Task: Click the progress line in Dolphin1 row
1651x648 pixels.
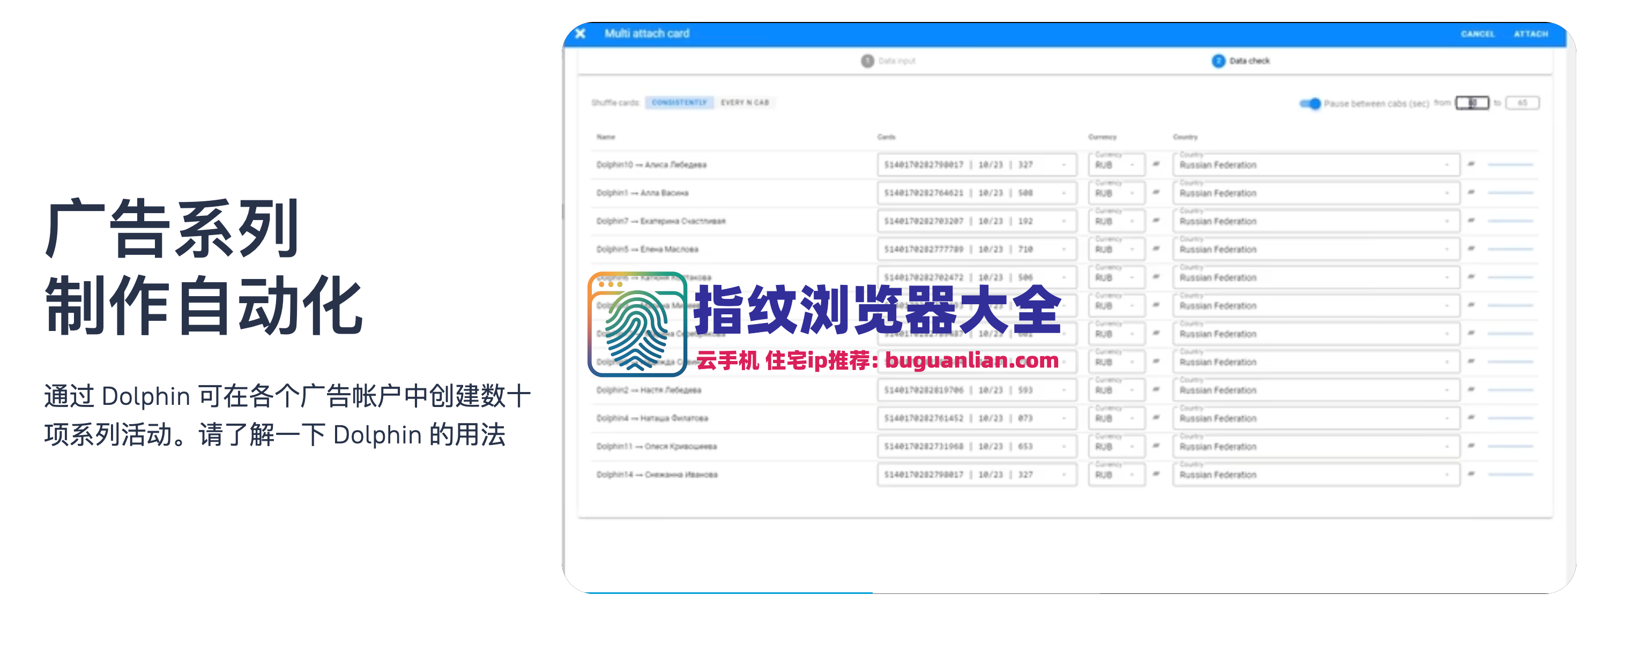Action: coord(1510,193)
